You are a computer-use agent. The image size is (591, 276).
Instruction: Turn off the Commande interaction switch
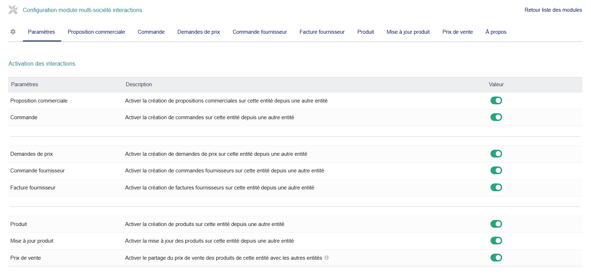tap(496, 117)
